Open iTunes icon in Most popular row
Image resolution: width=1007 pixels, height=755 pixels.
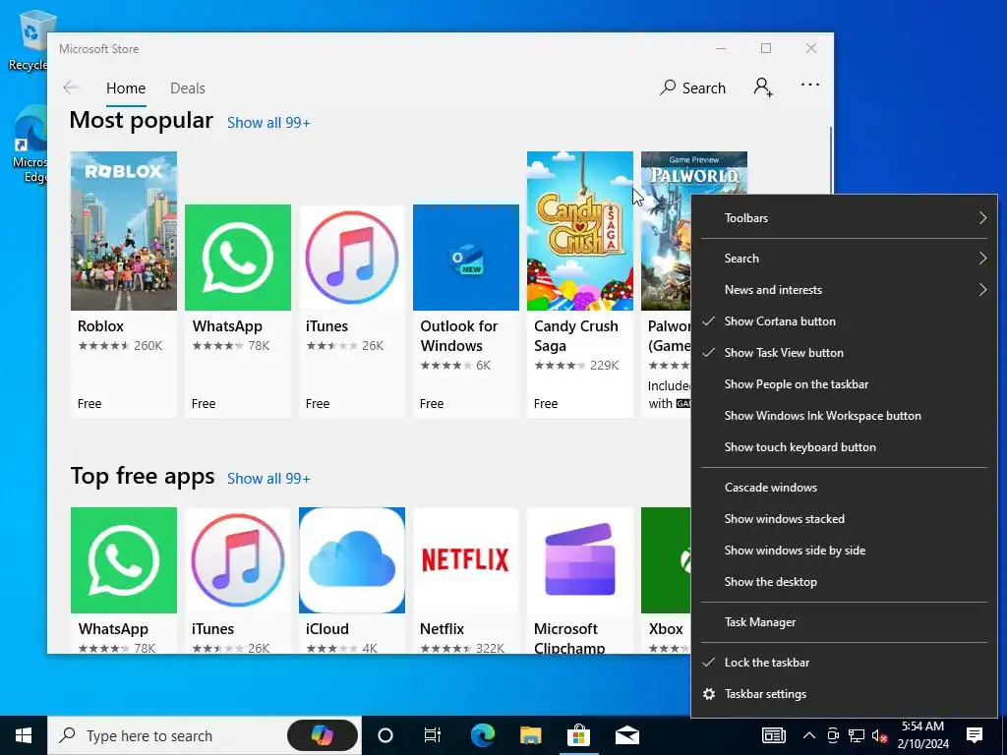coord(352,258)
